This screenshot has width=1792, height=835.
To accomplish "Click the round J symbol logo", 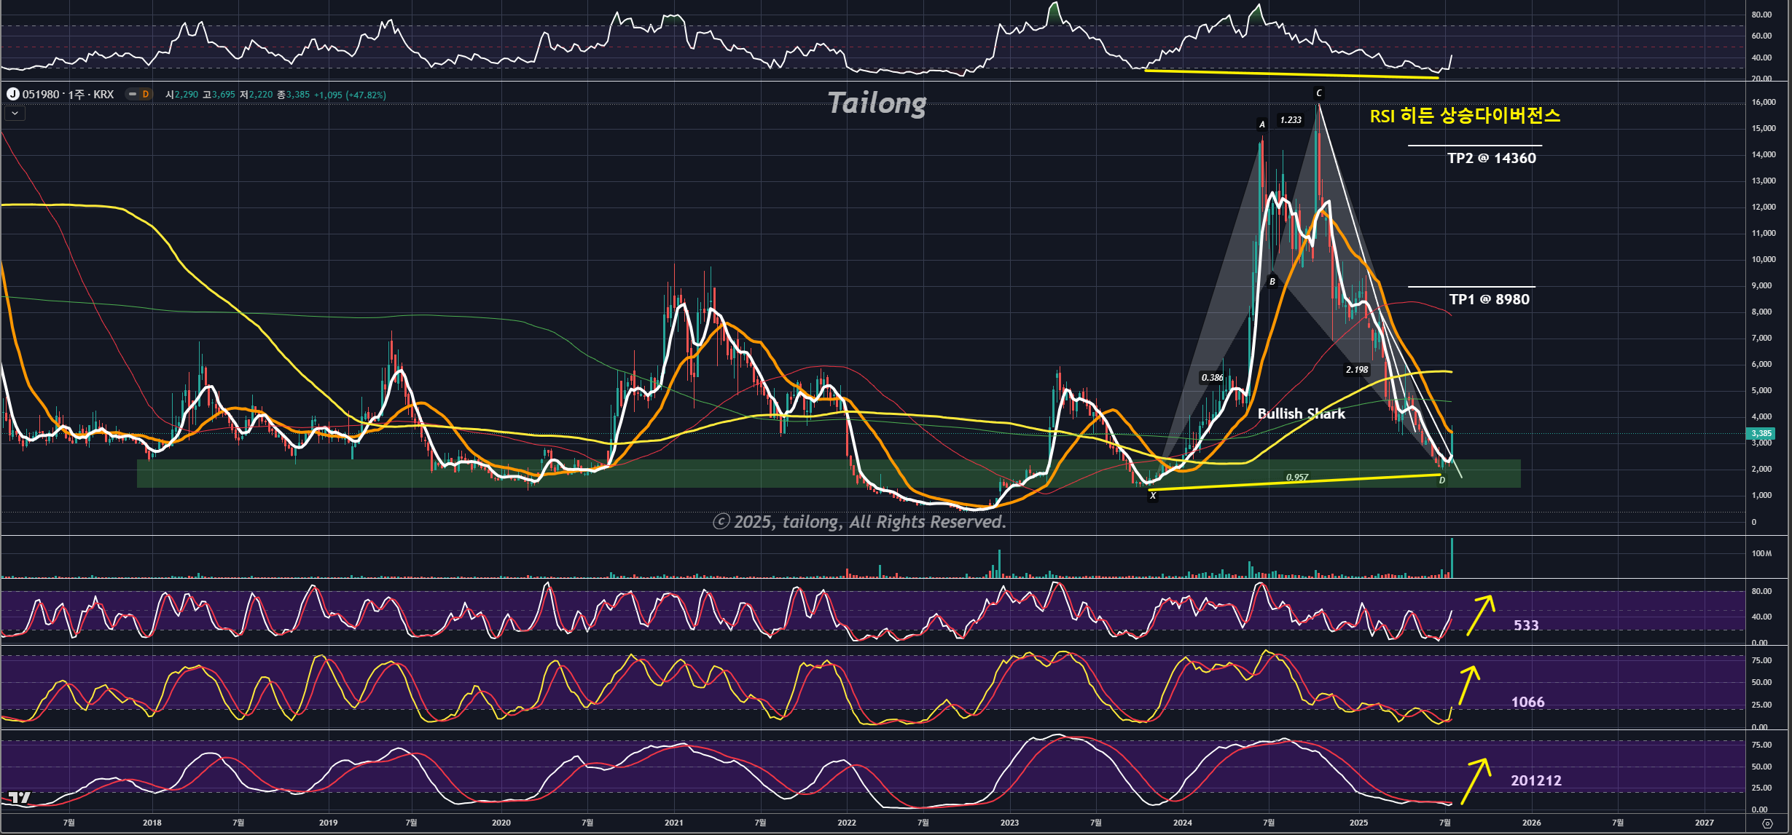I will click(12, 94).
